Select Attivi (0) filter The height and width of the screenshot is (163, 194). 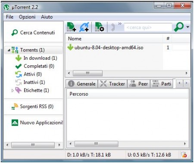pyautogui.click(x=33, y=74)
